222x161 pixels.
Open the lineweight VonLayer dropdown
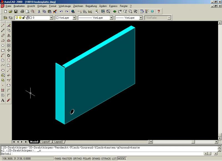tap(140, 18)
